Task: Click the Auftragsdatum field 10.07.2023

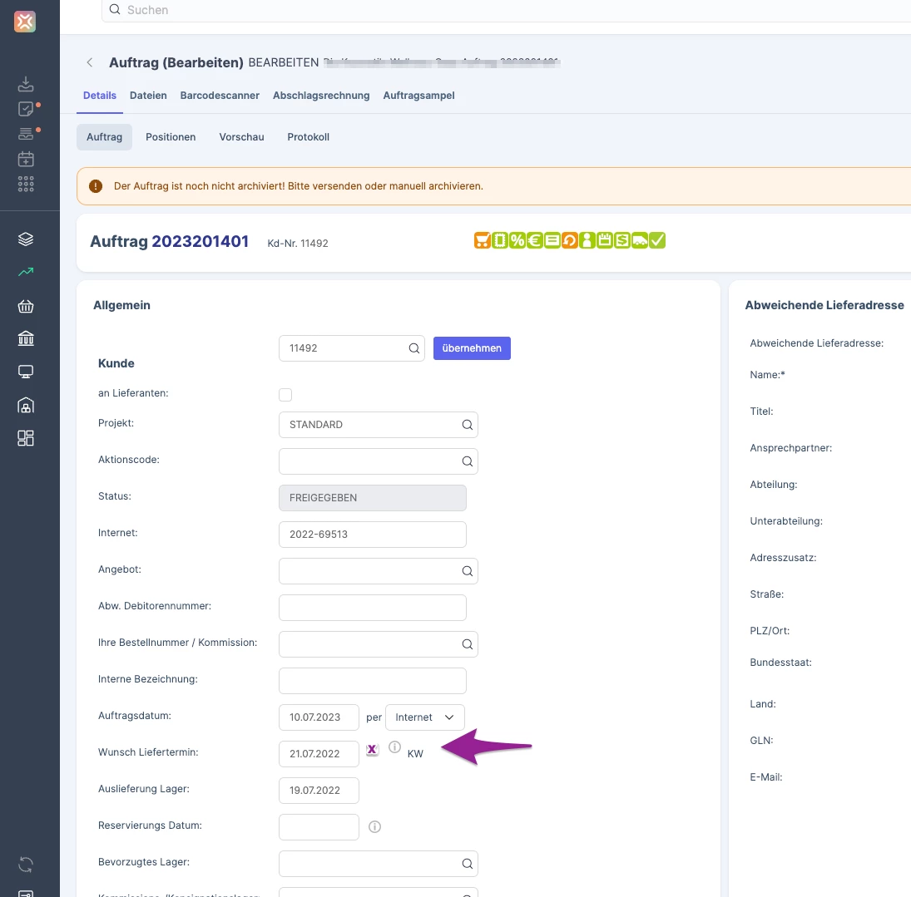Action: click(x=319, y=717)
